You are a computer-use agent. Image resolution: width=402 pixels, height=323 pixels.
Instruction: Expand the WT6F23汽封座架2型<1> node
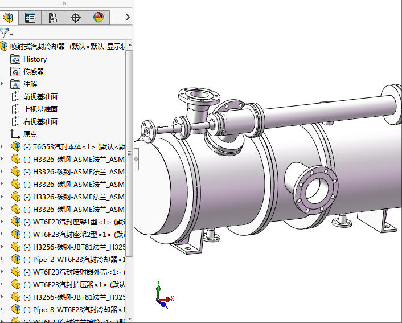[2, 234]
